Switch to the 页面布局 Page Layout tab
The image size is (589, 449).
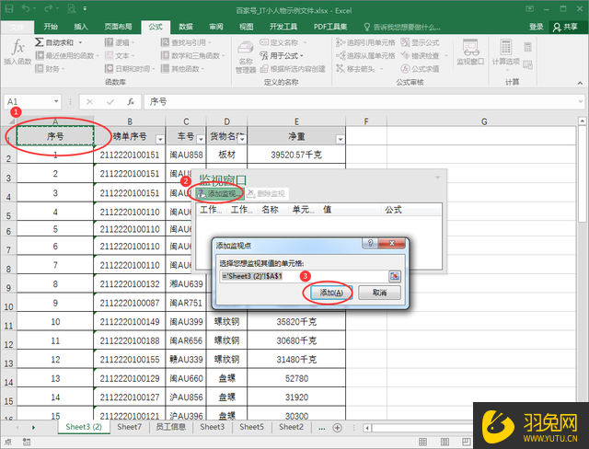click(x=118, y=27)
